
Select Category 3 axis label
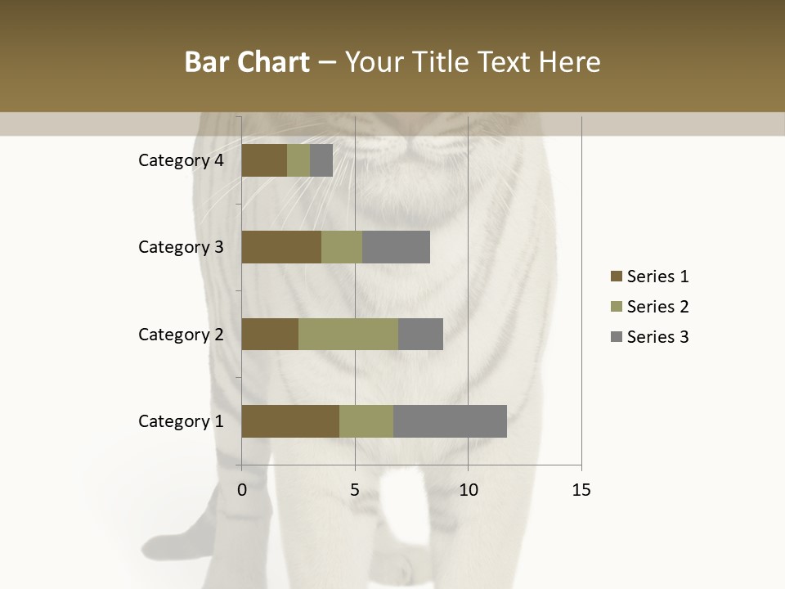tap(181, 247)
